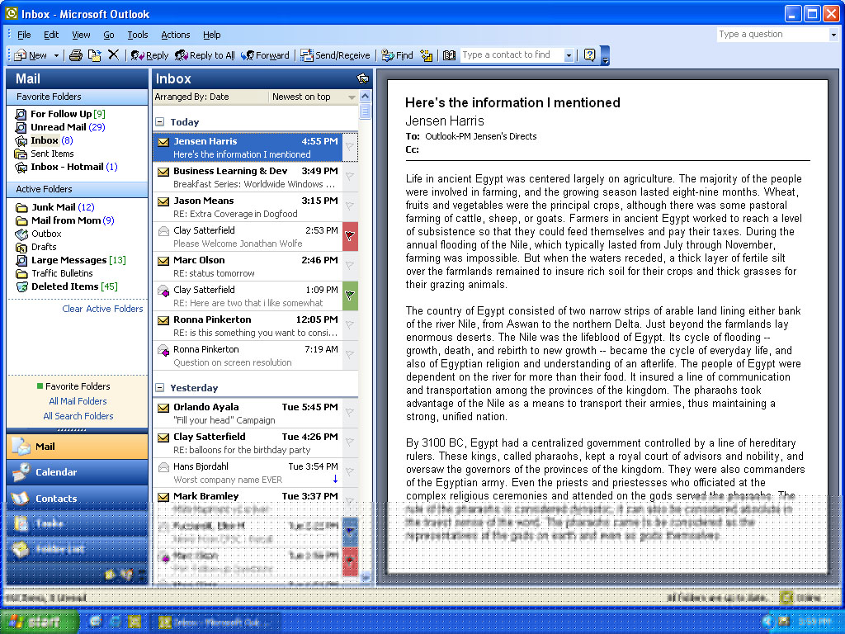Click in the Type a contact to find box
This screenshot has width=845, height=634.
click(512, 55)
